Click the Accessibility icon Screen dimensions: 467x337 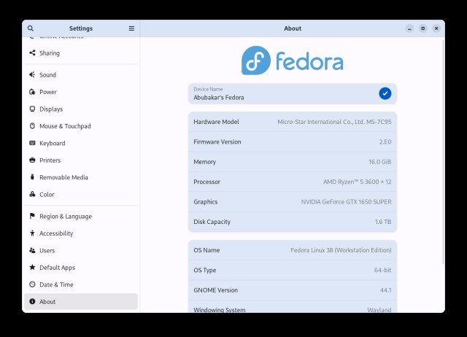pos(32,233)
